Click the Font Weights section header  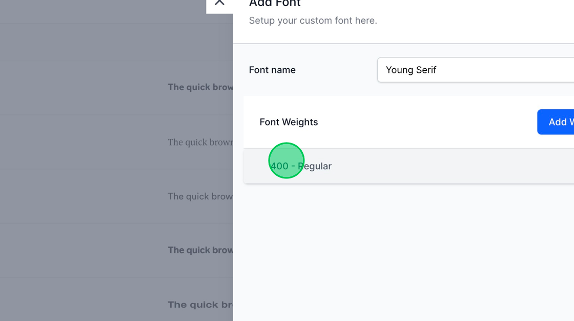(289, 122)
